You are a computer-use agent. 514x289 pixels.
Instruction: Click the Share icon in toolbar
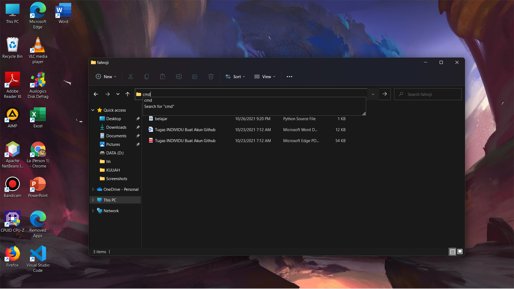[195, 77]
